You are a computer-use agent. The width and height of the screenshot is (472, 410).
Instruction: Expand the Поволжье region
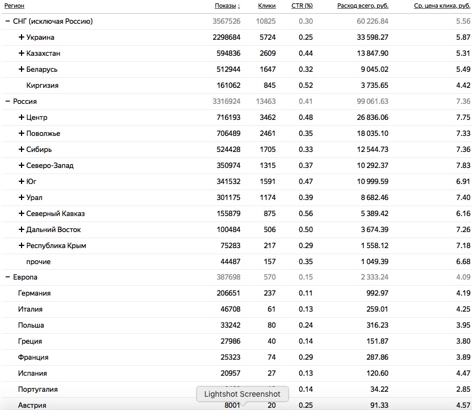22,133
